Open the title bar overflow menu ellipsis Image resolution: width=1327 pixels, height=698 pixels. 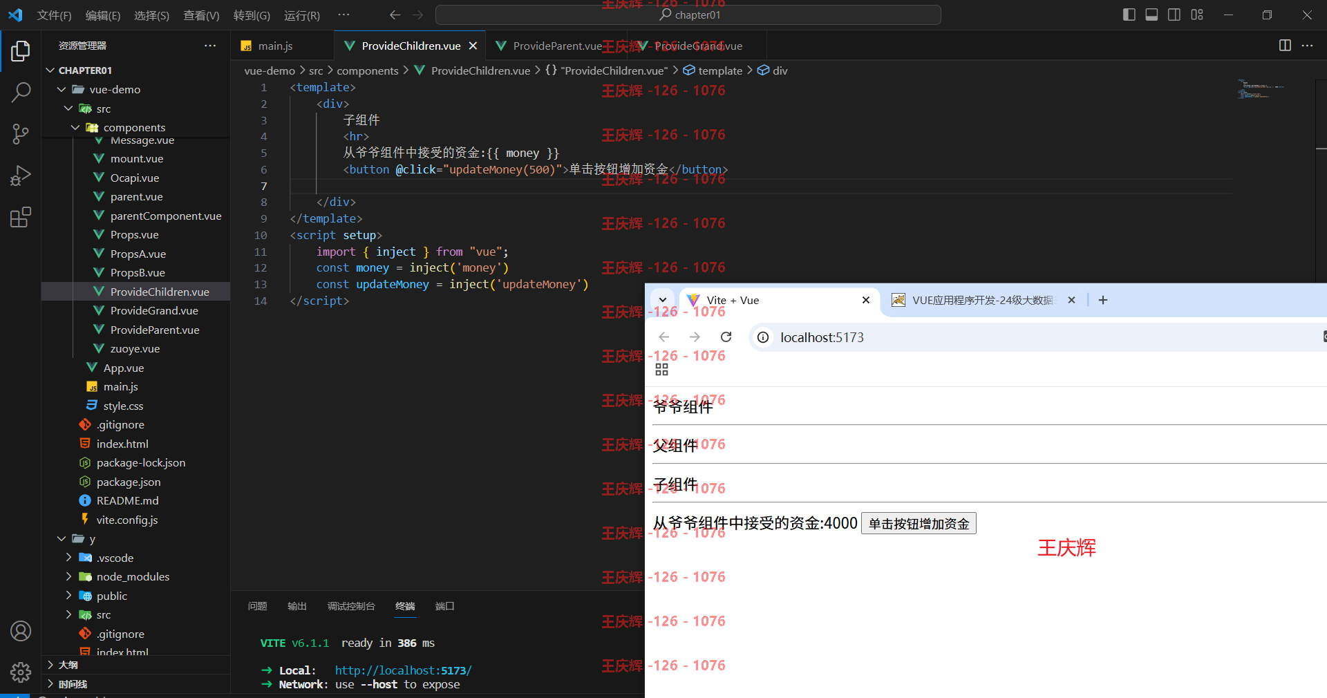click(x=343, y=15)
